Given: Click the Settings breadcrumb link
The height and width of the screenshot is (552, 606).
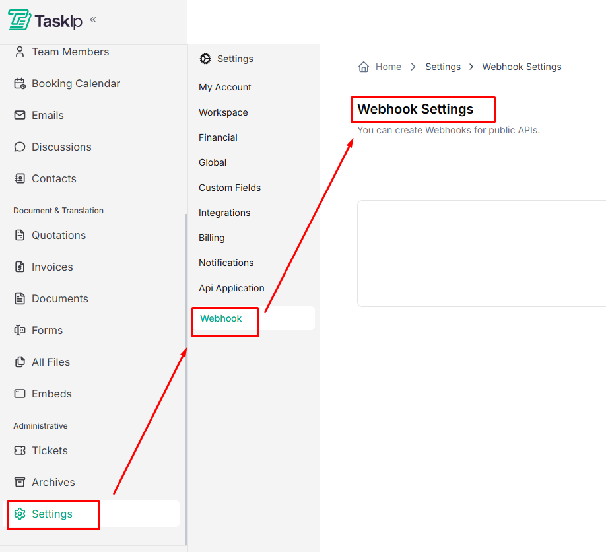Looking at the screenshot, I should 442,66.
